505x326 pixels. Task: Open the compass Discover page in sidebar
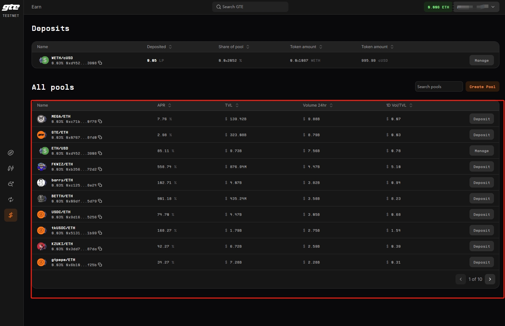pos(11,153)
